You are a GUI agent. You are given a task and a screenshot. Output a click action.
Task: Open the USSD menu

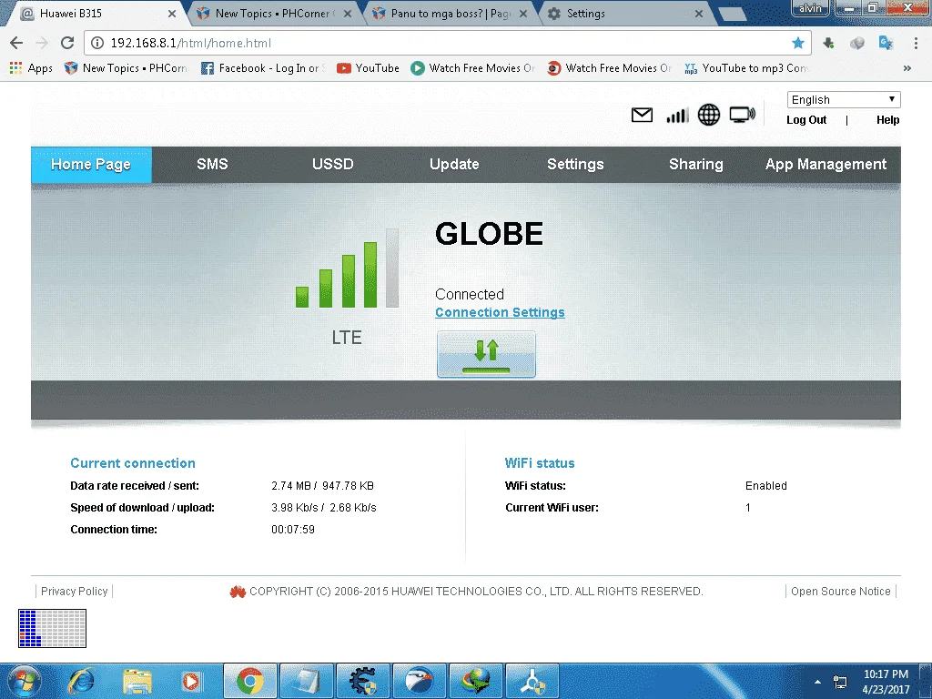tap(333, 164)
